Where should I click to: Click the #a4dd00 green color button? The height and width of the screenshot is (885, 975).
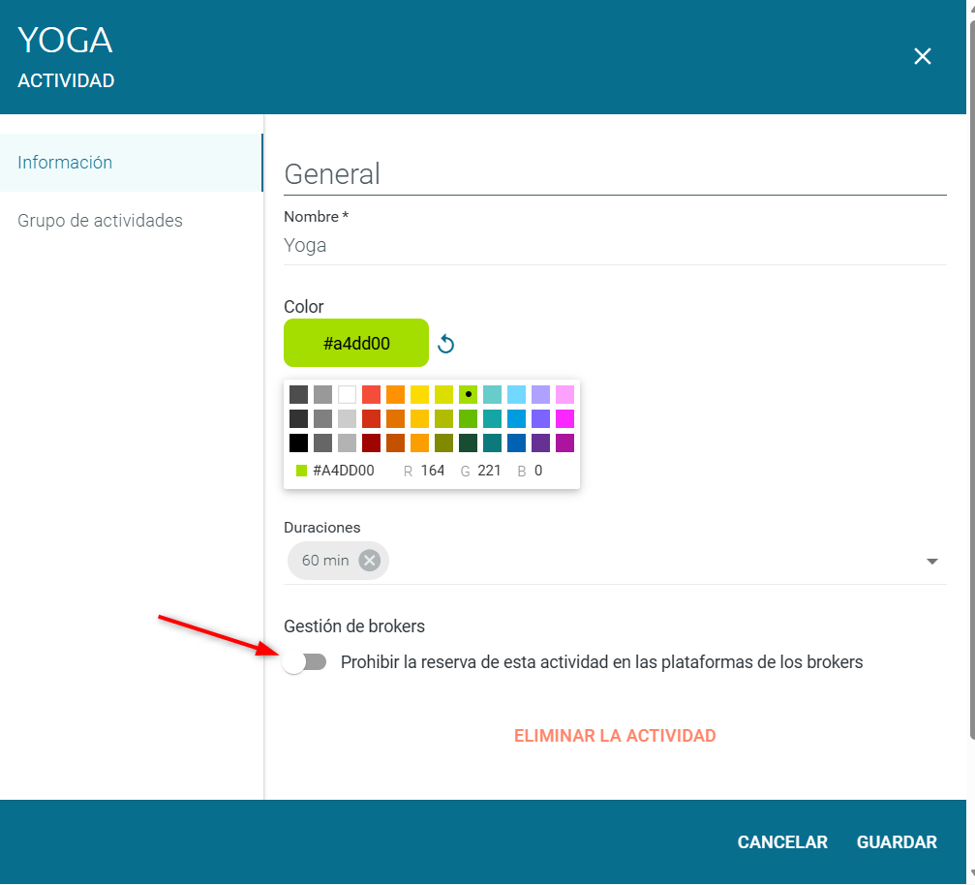pos(356,344)
